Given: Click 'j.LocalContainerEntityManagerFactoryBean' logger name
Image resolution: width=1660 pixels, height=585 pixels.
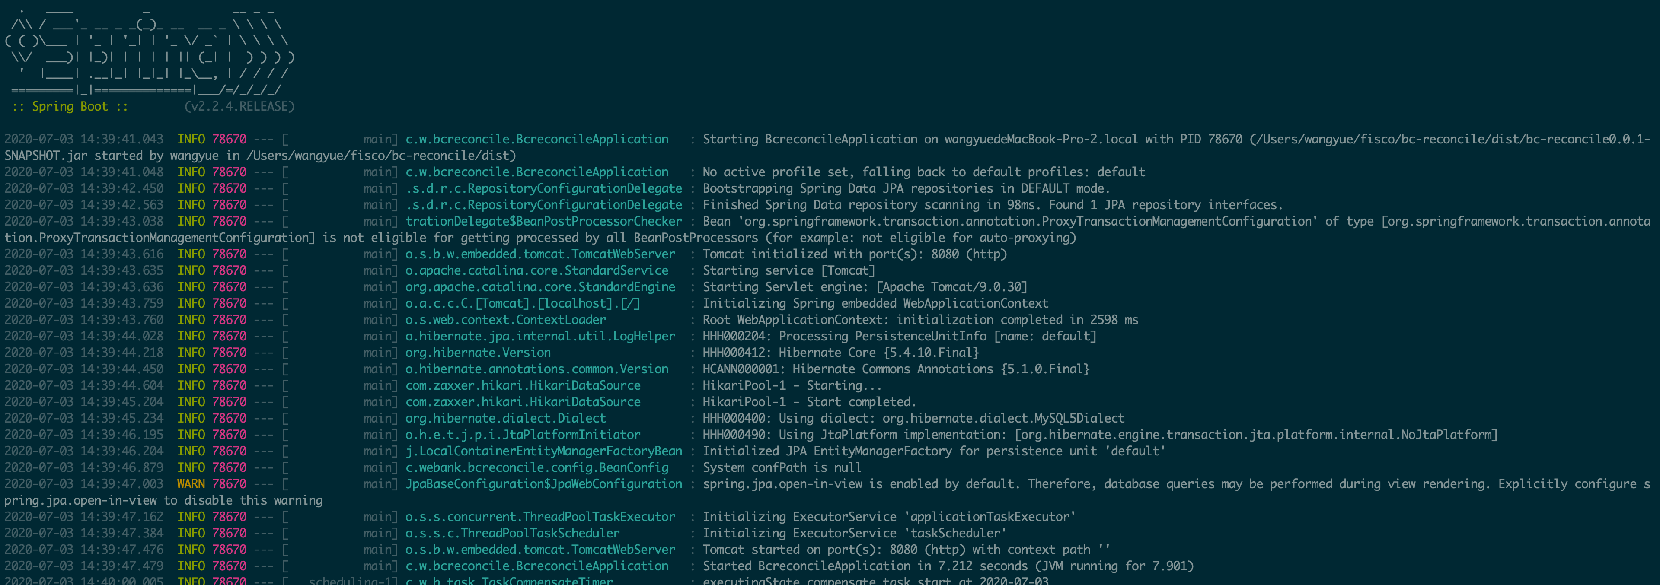Looking at the screenshot, I should 543,451.
